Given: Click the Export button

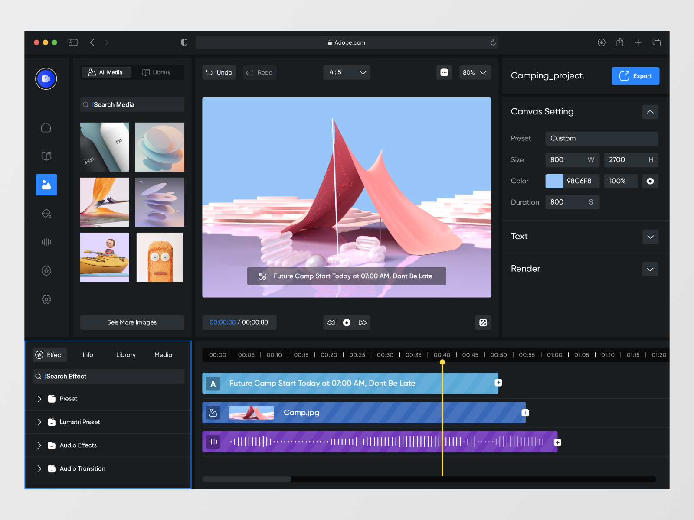Looking at the screenshot, I should point(635,76).
